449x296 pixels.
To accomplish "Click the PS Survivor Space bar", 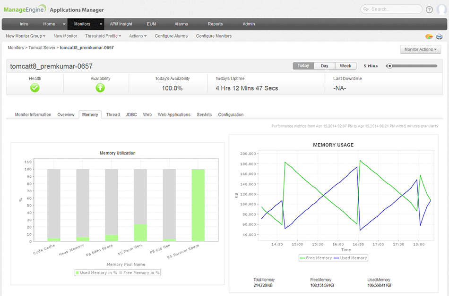I will point(198,205).
